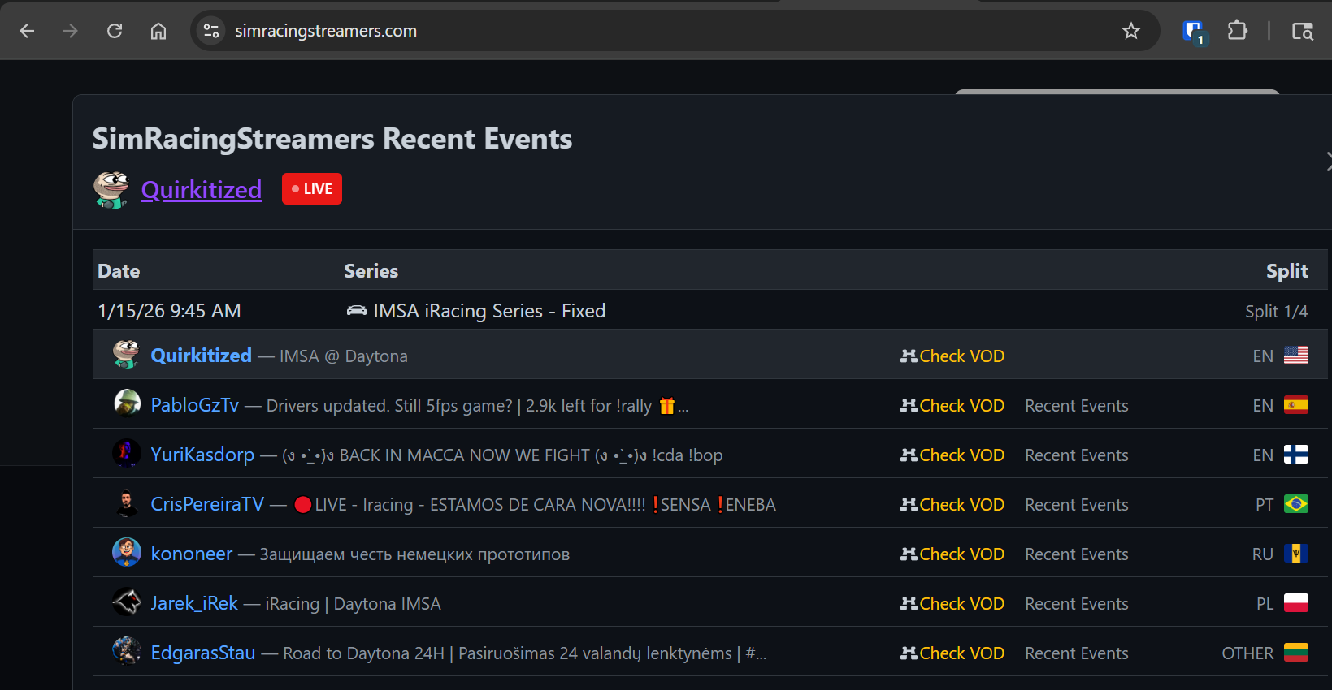Click the red LIVE badge
The image size is (1332, 690).
(312, 189)
